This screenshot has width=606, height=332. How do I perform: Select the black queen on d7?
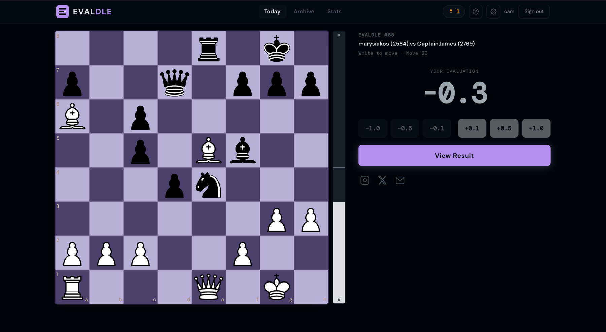(x=174, y=82)
